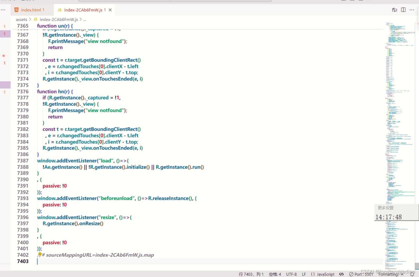Click the lightbulb icon on line 7402
419x277 pixels.
40,255
